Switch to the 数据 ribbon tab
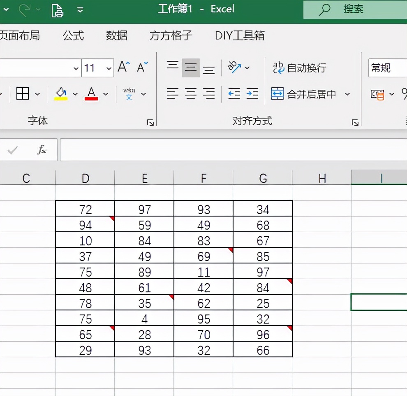The image size is (407, 396). 116,36
